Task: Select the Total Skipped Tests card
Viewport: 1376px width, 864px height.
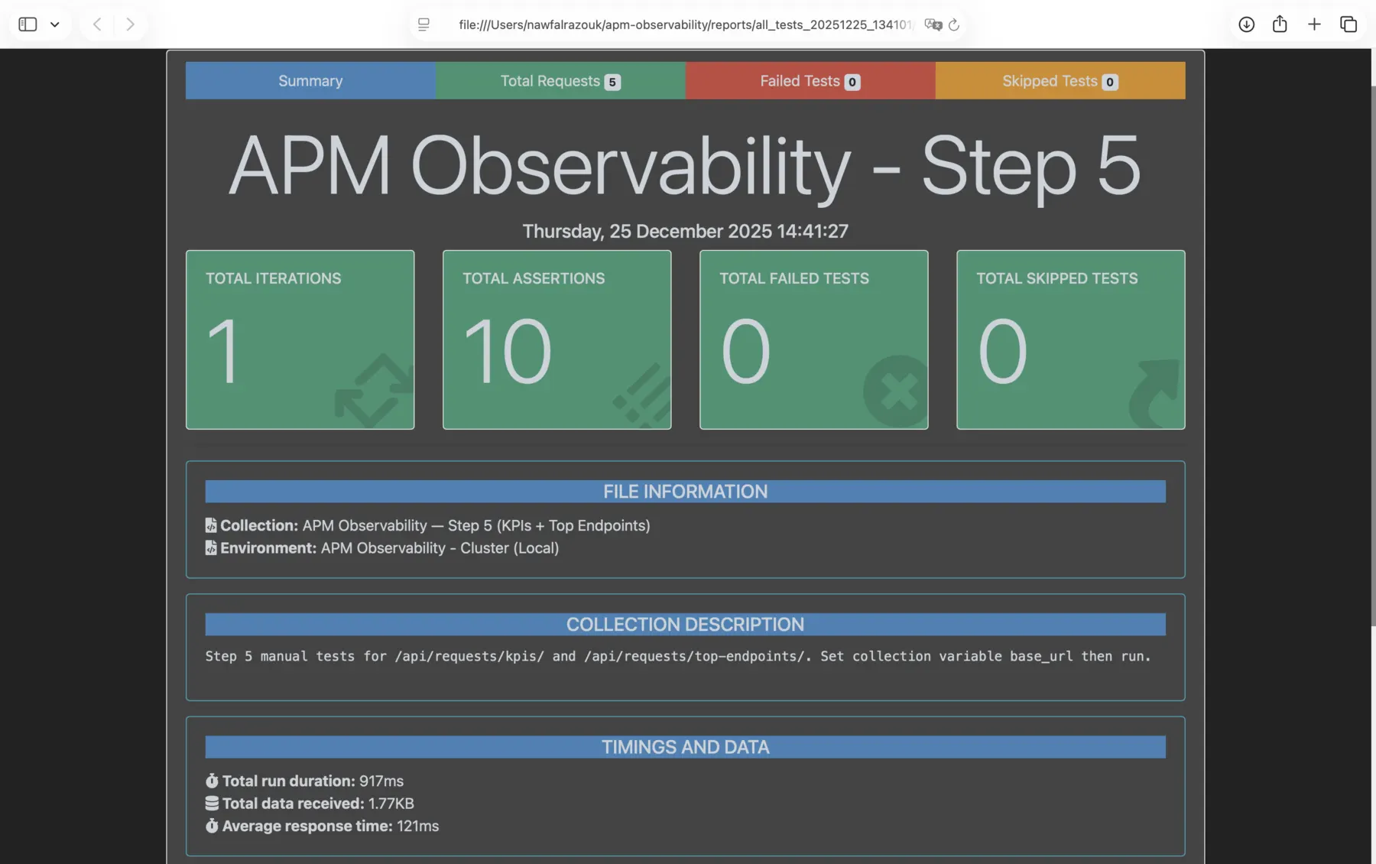Action: 1070,339
